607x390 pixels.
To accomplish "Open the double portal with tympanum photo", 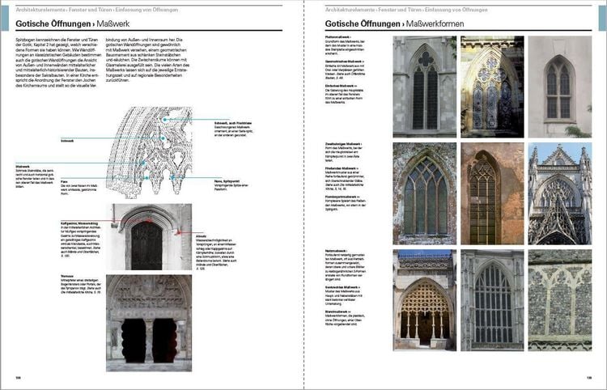I will click(149, 323).
